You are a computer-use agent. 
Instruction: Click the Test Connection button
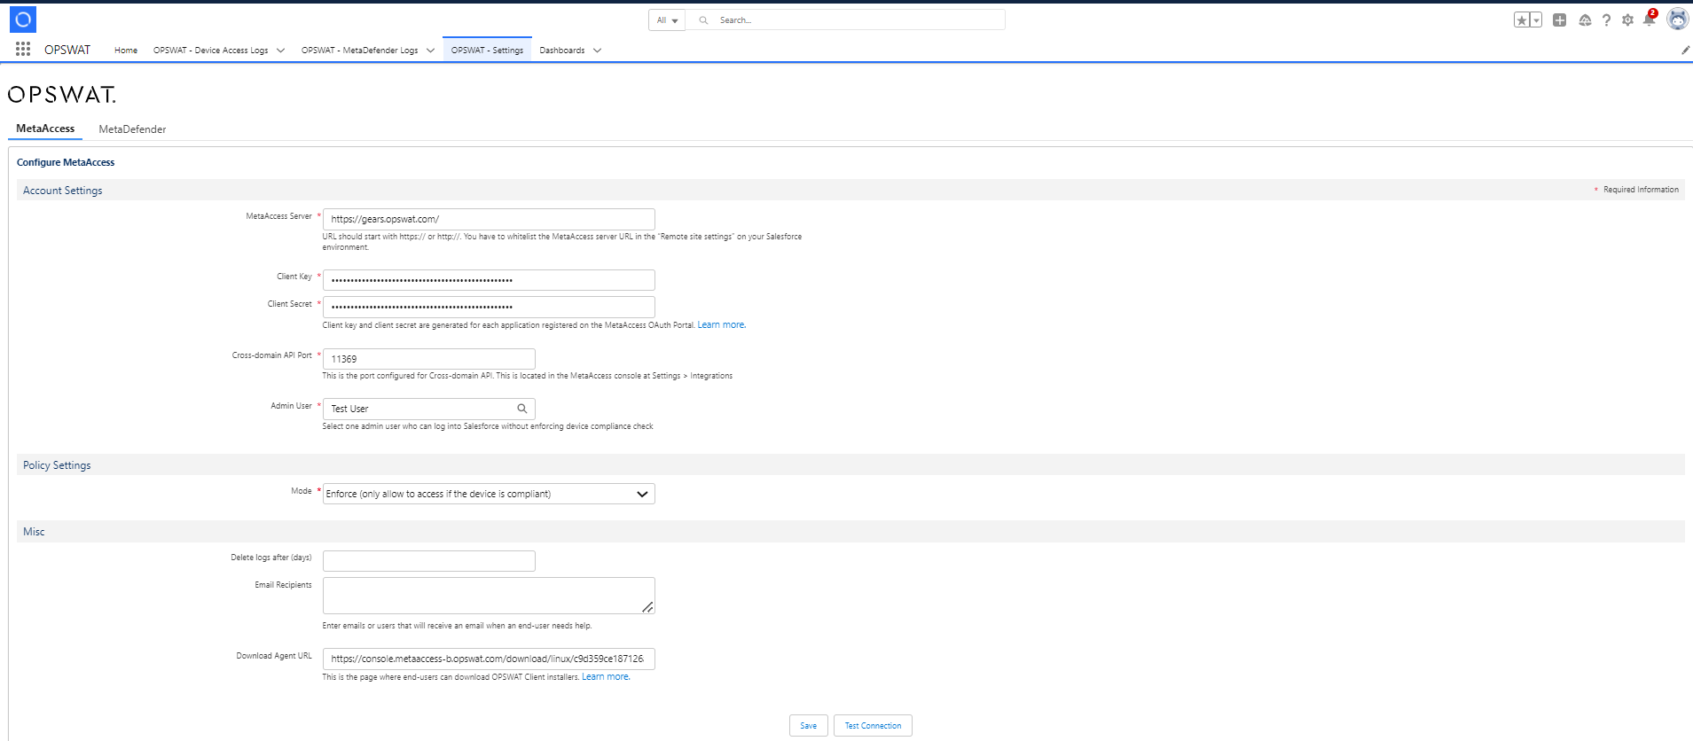tap(873, 726)
